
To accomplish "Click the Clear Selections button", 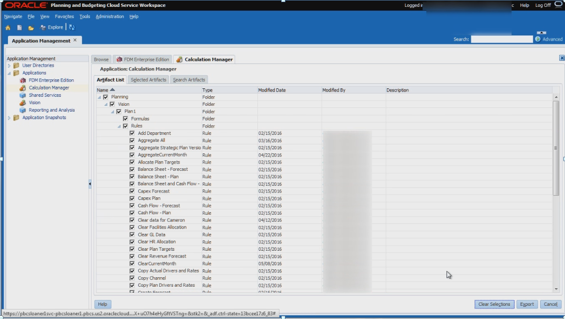I will tap(494, 304).
